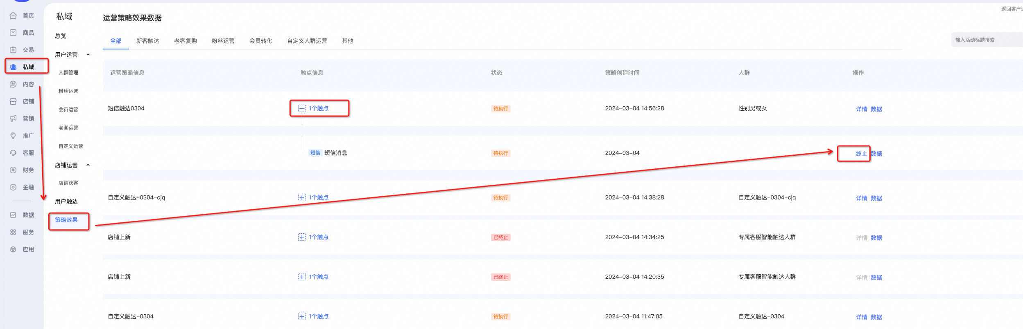Click the 金融 circle icon
This screenshot has width=1023, height=329.
pyautogui.click(x=13, y=187)
